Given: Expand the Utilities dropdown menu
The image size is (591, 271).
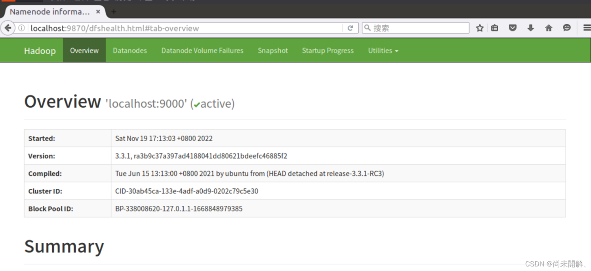Looking at the screenshot, I should pyautogui.click(x=383, y=50).
